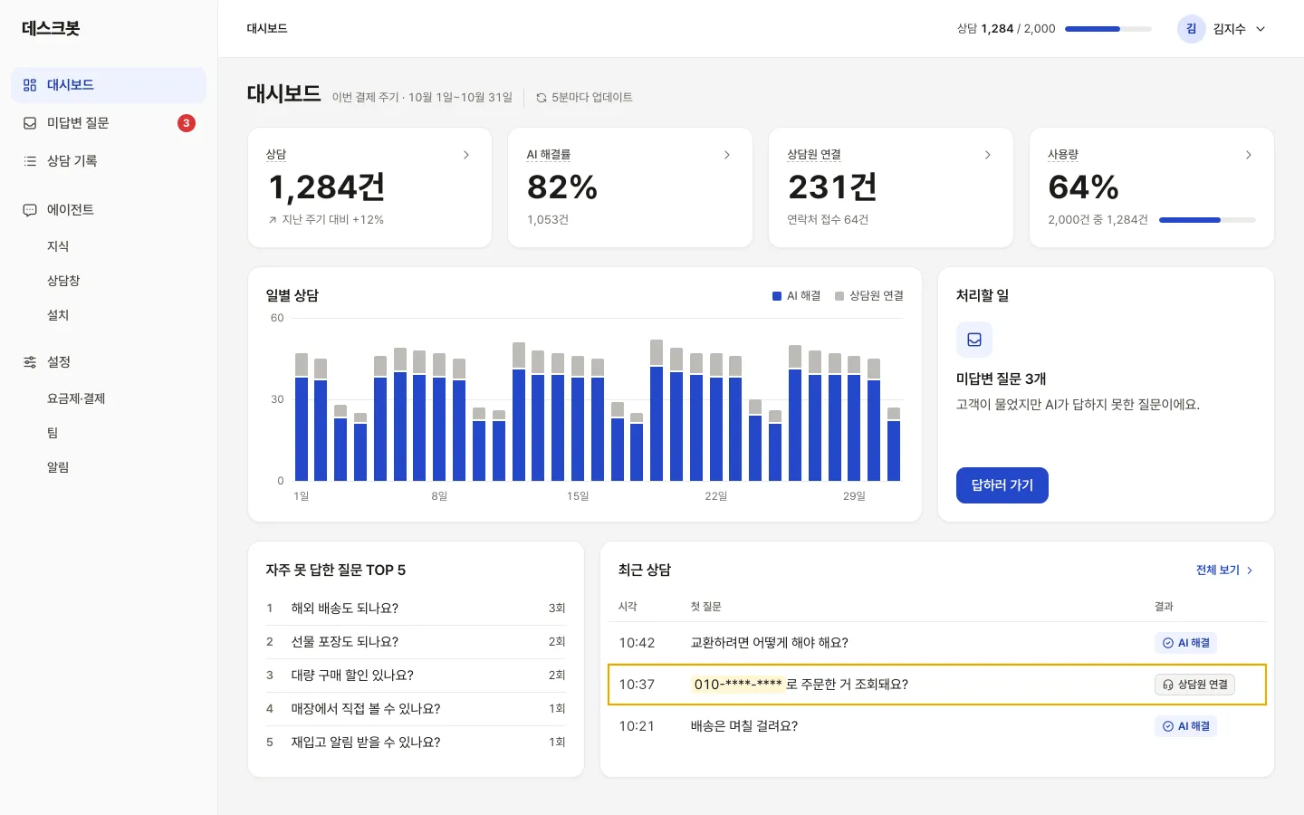Image resolution: width=1304 pixels, height=815 pixels.
Task: Click the 대시보드 grid icon in sidebar
Action: click(x=30, y=85)
